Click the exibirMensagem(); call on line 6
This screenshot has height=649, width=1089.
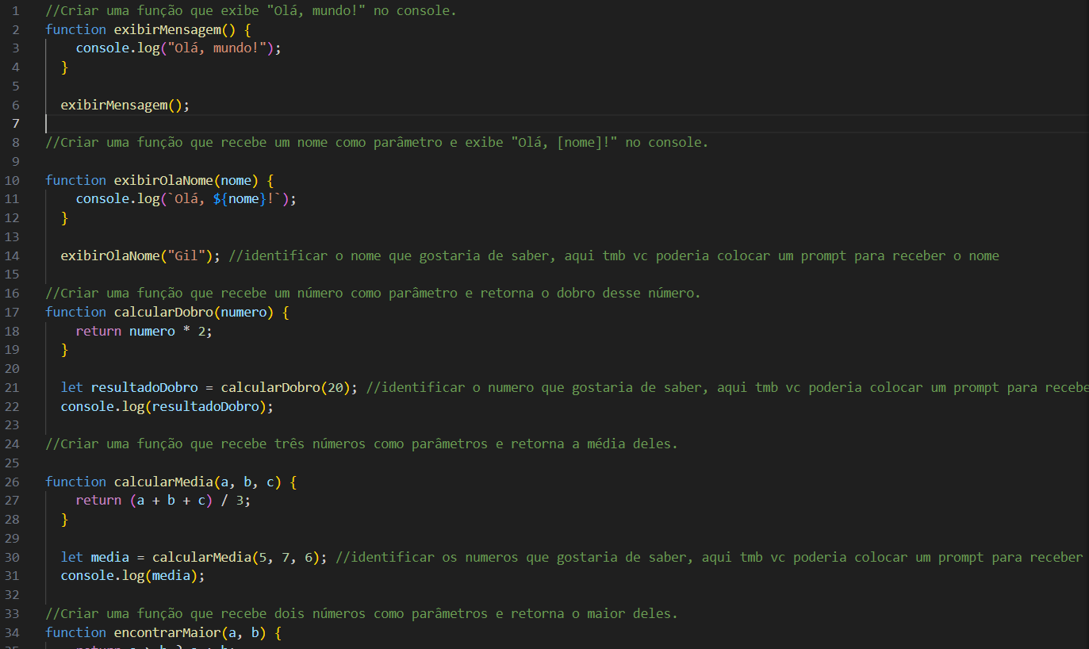click(125, 105)
